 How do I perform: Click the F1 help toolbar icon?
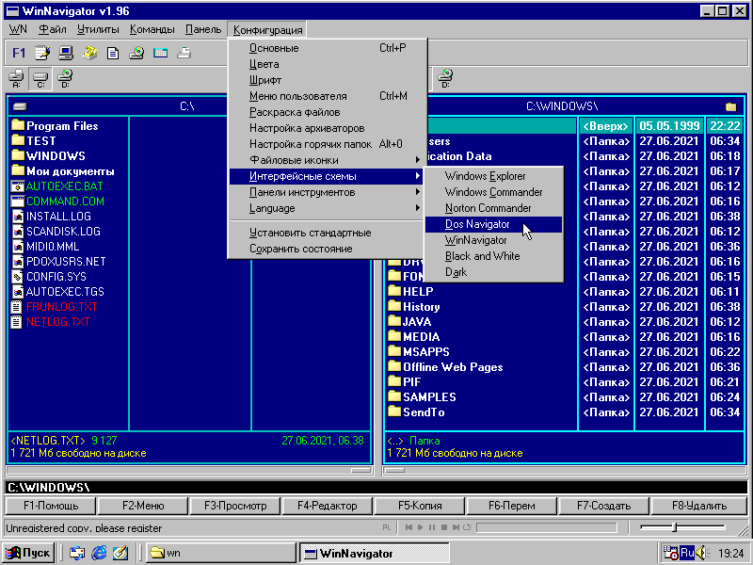pyautogui.click(x=19, y=53)
